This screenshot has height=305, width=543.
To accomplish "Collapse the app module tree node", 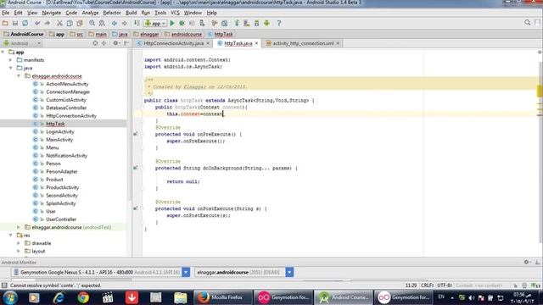I will (3, 52).
